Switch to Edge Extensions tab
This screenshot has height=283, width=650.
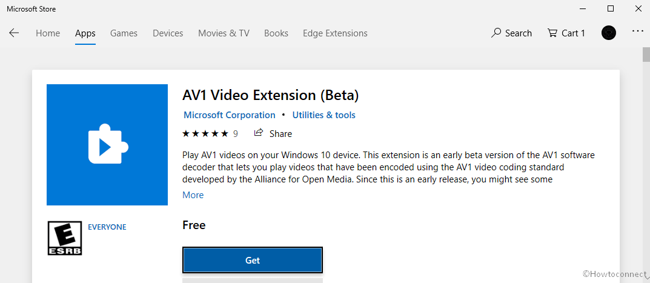335,33
